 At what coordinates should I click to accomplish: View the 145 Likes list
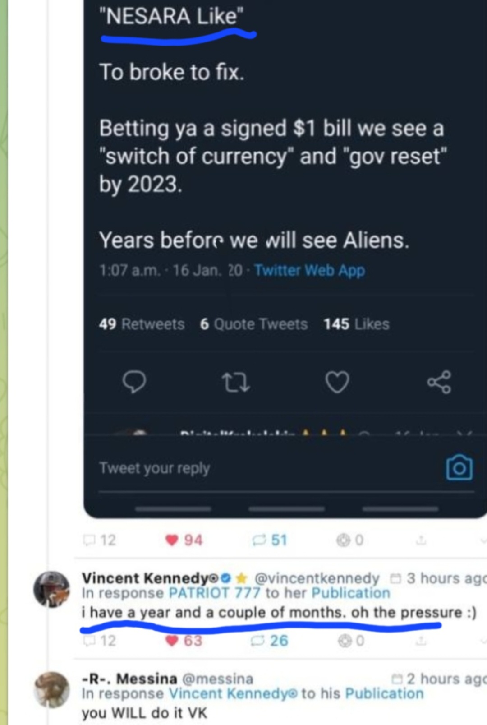pos(356,324)
